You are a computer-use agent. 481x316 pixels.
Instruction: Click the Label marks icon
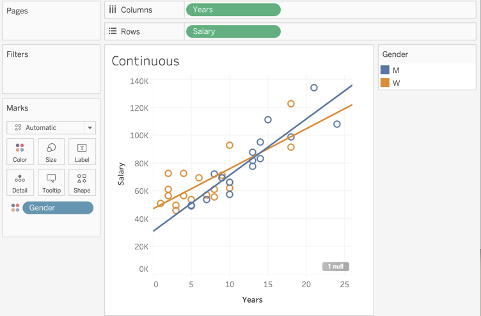point(82,152)
